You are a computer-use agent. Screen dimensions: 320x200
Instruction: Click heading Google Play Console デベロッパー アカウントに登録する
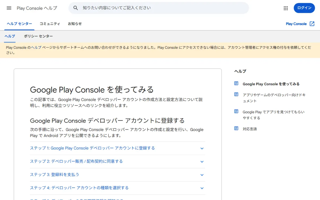click(107, 121)
